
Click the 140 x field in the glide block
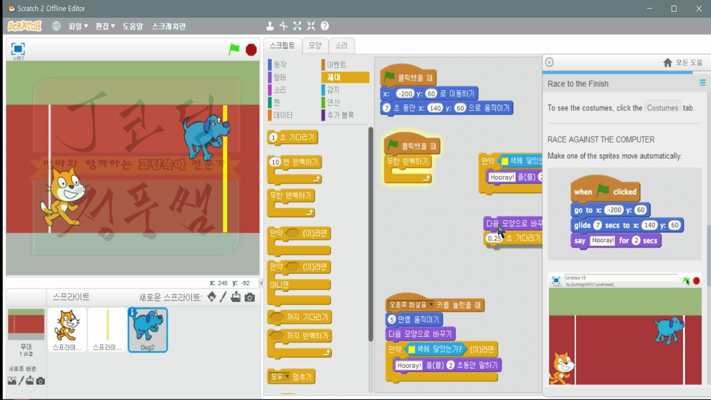point(435,108)
